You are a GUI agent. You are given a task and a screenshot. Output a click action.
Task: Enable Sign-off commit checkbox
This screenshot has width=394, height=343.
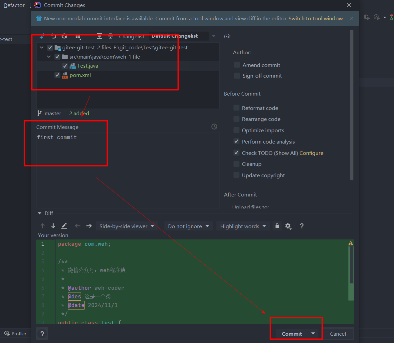[x=237, y=76]
